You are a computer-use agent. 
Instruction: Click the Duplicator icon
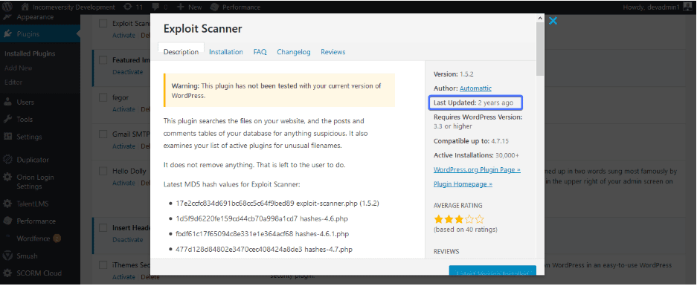click(x=7, y=160)
